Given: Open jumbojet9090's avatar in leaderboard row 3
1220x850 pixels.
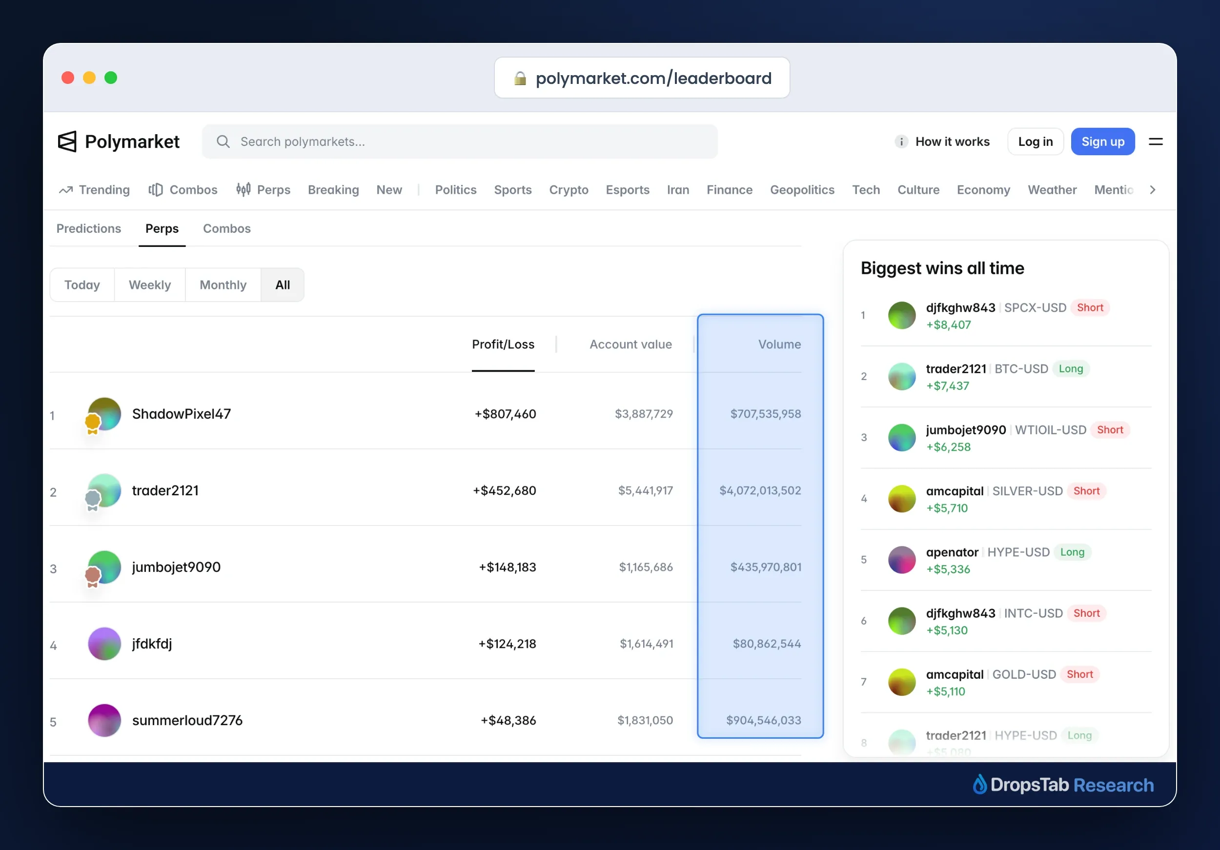Looking at the screenshot, I should 104,567.
